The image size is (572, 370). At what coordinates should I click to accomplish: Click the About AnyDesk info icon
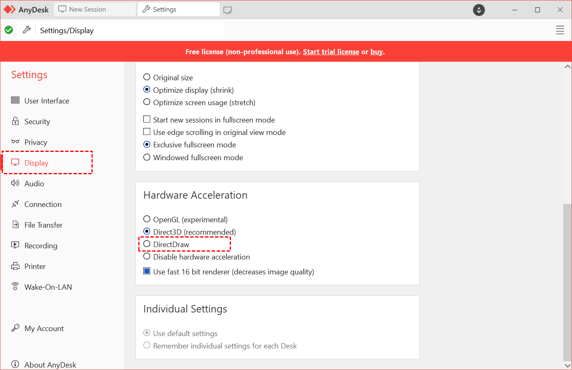(x=15, y=364)
